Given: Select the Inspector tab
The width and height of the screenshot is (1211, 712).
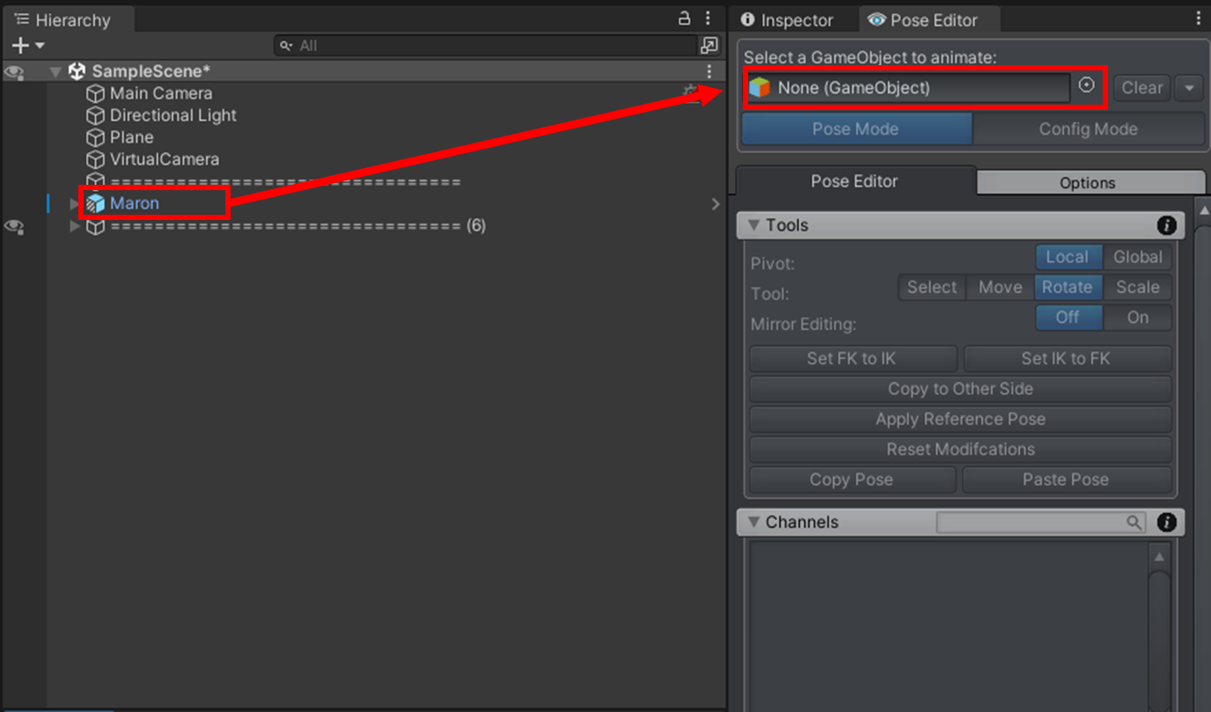Looking at the screenshot, I should coord(790,18).
